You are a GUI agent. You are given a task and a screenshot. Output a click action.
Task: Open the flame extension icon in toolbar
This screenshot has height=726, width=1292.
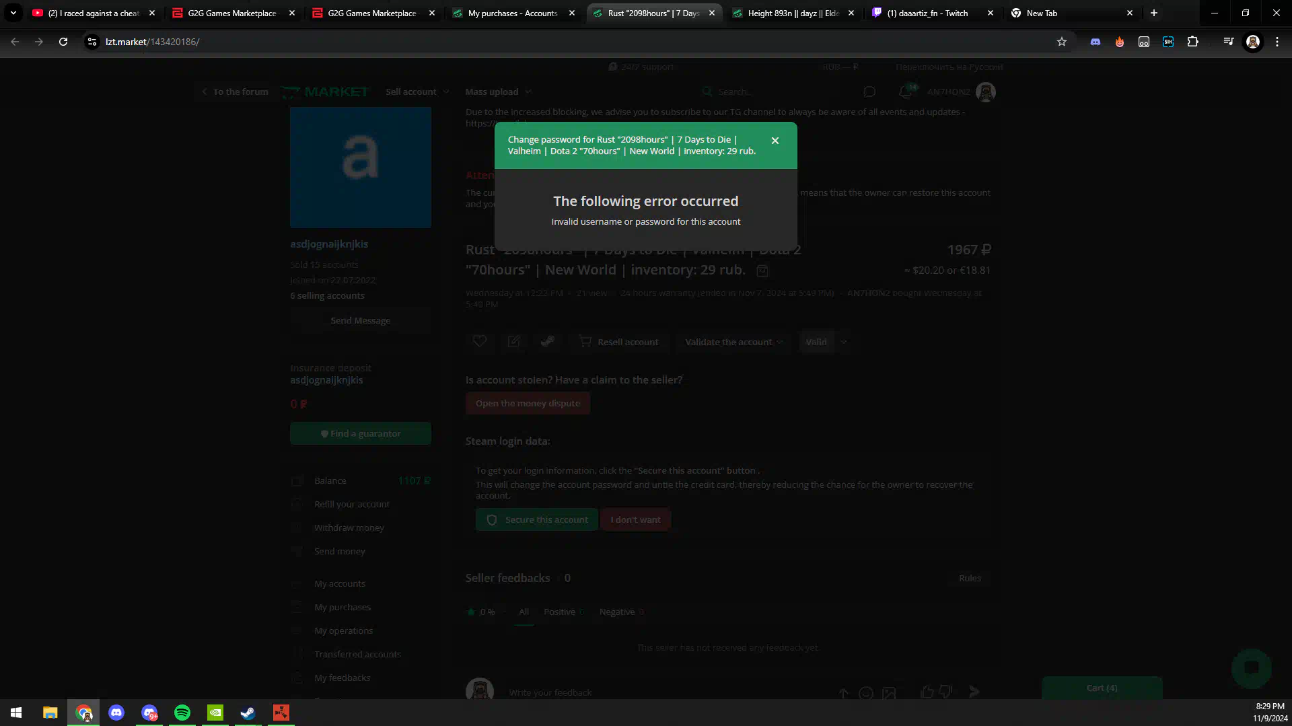click(1120, 42)
